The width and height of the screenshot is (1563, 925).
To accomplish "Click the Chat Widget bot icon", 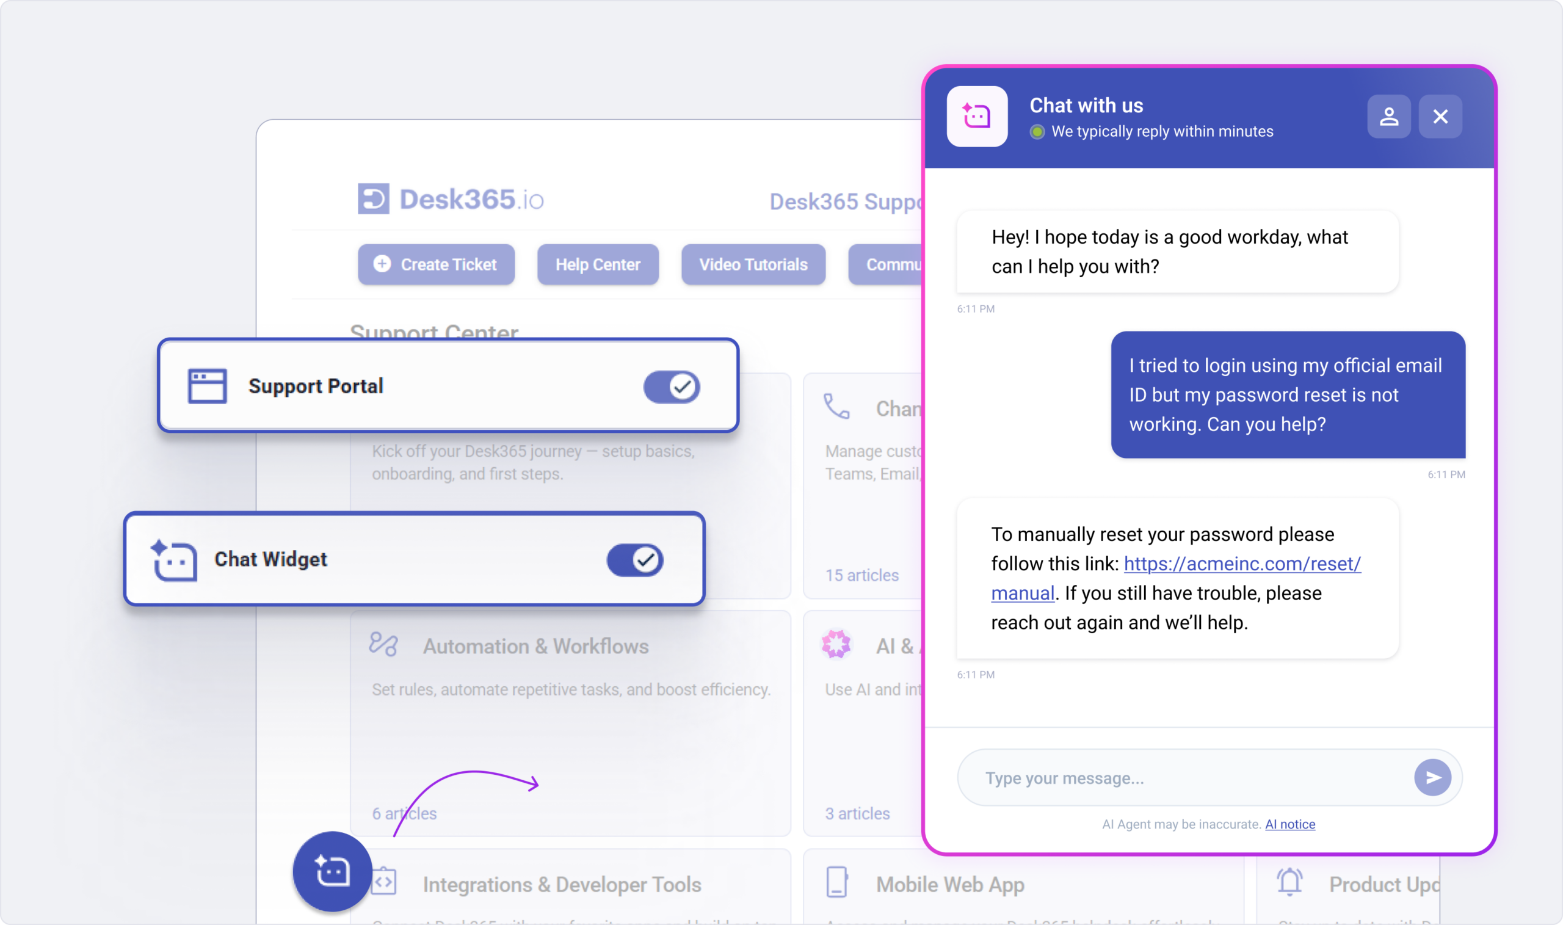I will [x=174, y=560].
